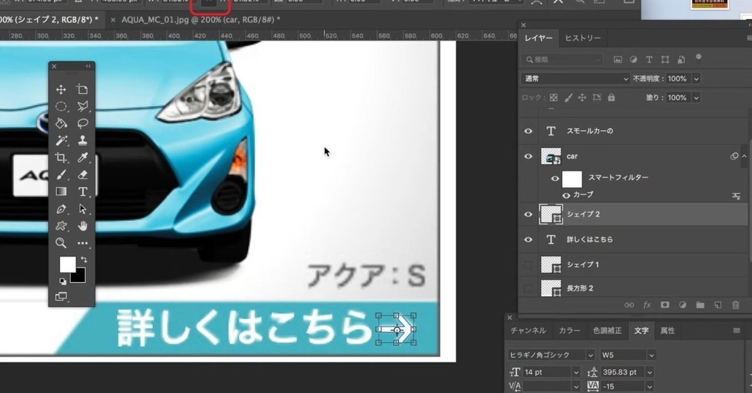Select the Brush tool in toolbox

tap(61, 175)
